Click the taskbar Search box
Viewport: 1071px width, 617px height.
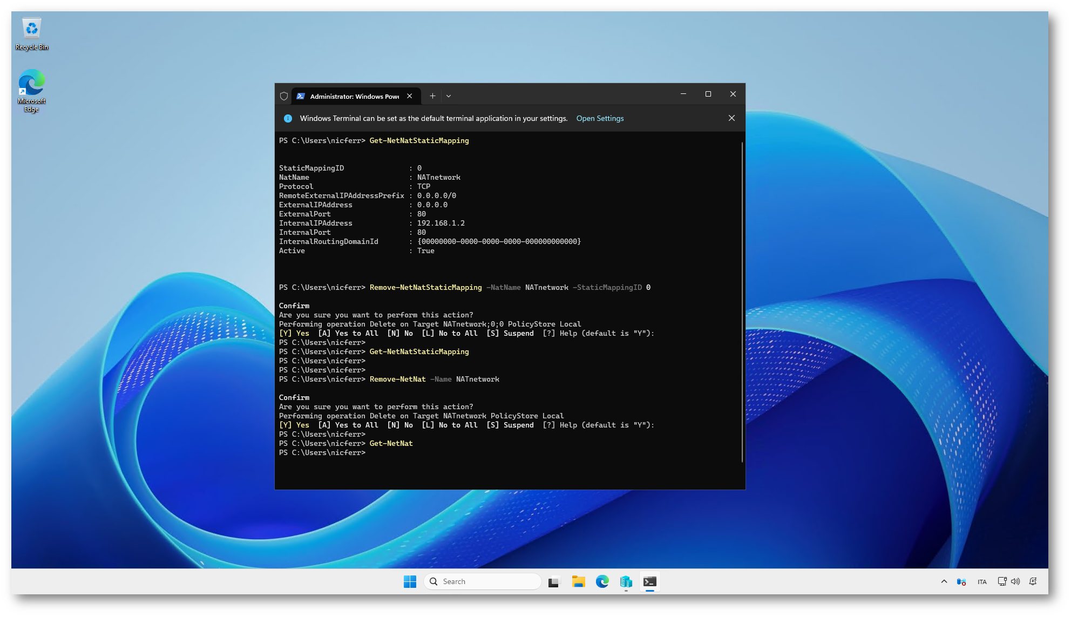(x=483, y=581)
